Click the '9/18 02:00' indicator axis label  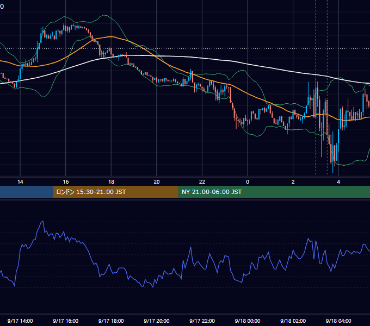click(293, 321)
